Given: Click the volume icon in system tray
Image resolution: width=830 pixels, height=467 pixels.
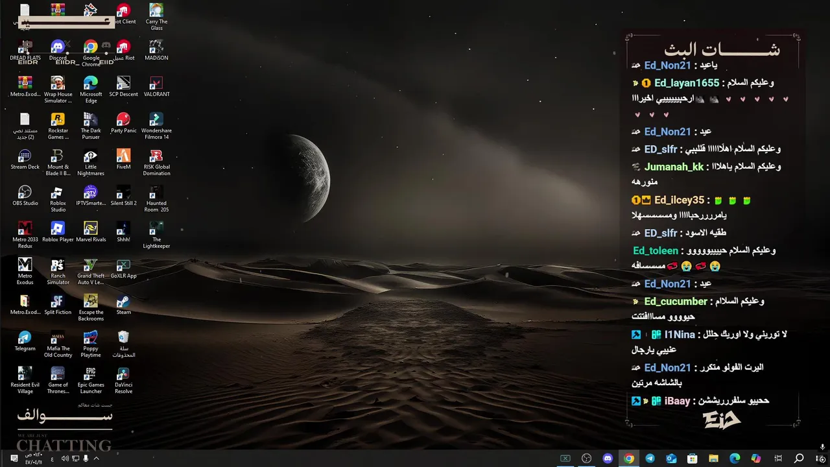Looking at the screenshot, I should 65,459.
